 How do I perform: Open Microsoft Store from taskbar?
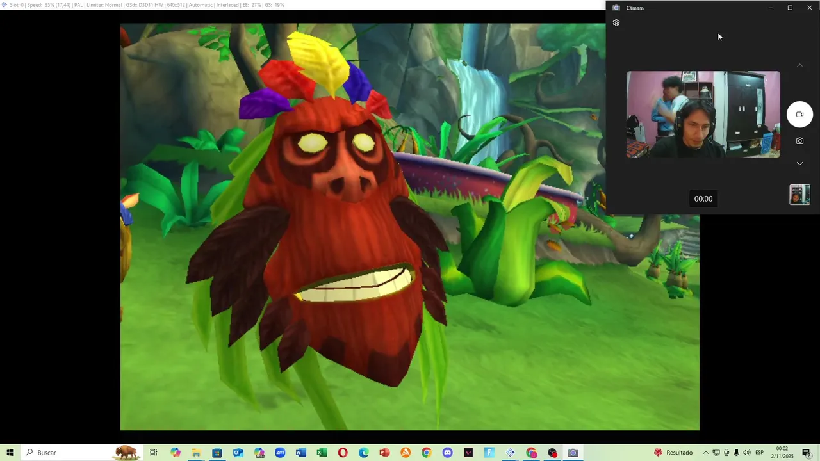pyautogui.click(x=217, y=453)
